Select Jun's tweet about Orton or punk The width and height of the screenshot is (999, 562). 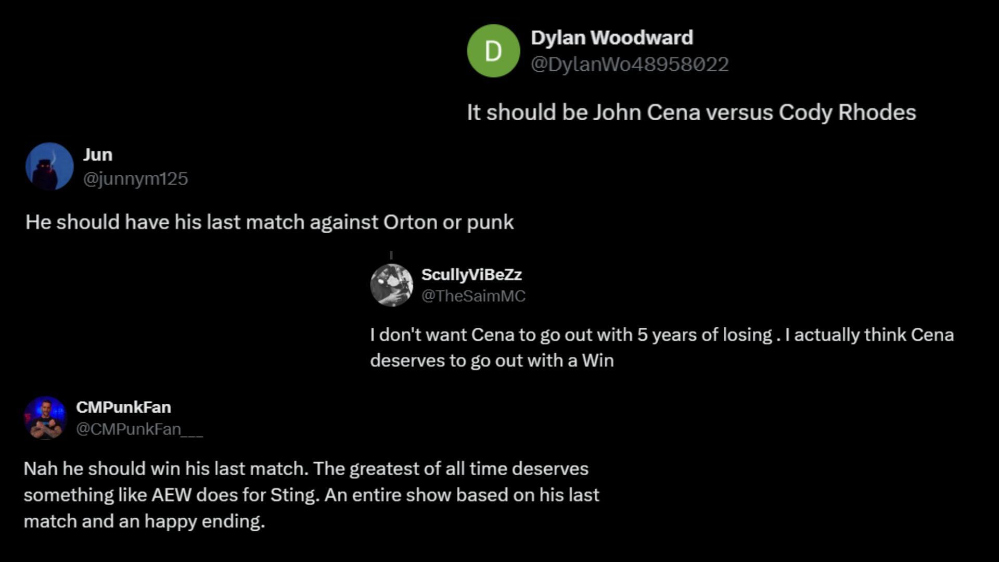(x=270, y=222)
